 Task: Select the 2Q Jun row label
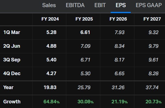[12, 46]
